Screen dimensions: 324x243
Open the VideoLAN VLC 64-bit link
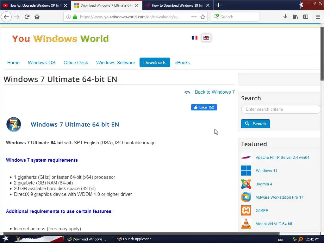coord(274,224)
